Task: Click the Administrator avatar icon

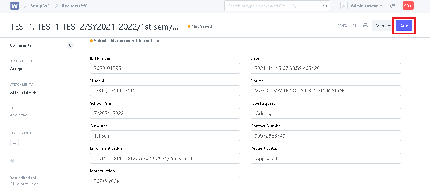Action: click(344, 6)
